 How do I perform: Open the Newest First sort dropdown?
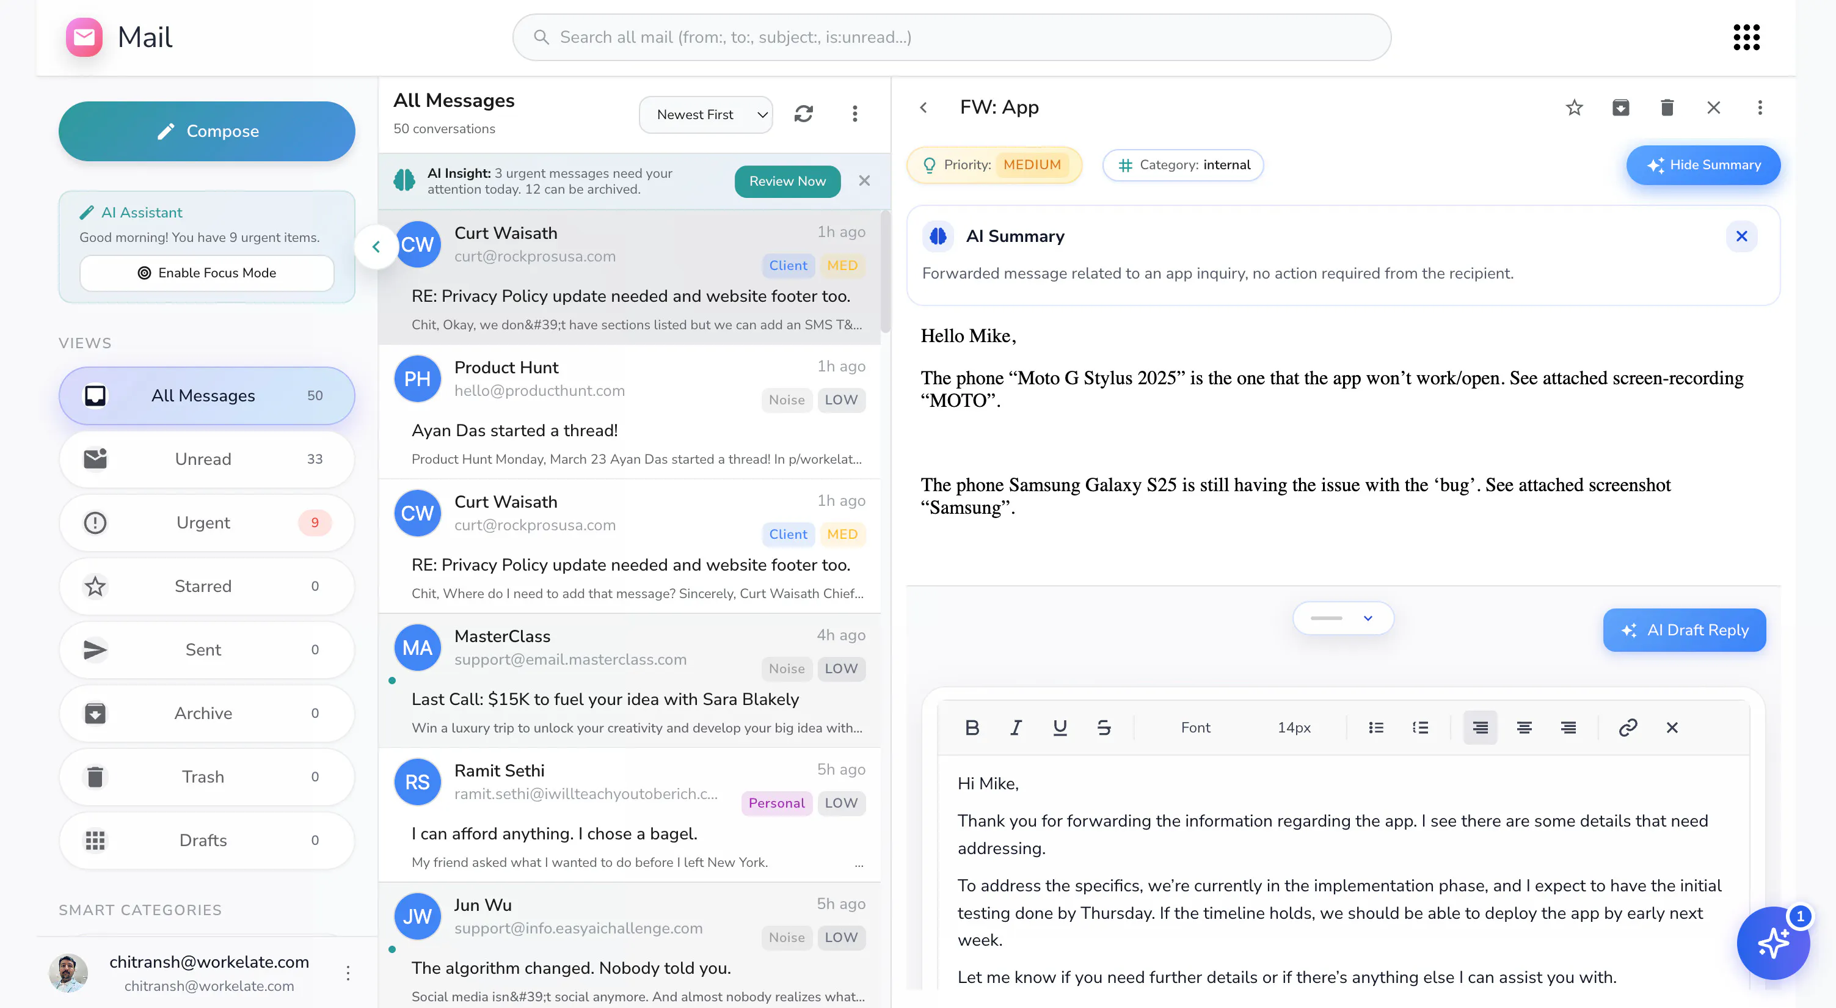pyautogui.click(x=705, y=115)
